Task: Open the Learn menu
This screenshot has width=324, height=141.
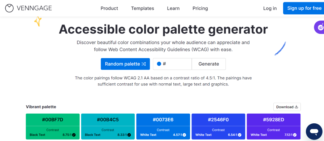Action: coord(173,8)
